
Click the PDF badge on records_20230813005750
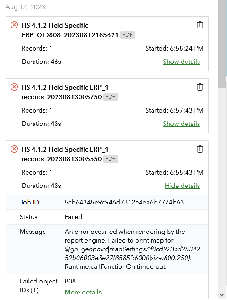[x=111, y=97]
